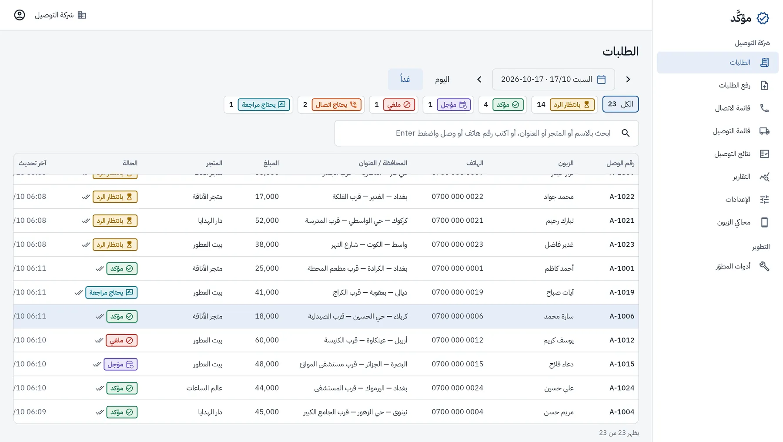Image resolution: width=783 pixels, height=442 pixels.
Task: Open أدوات المطوّر developer tools
Action: (718, 266)
